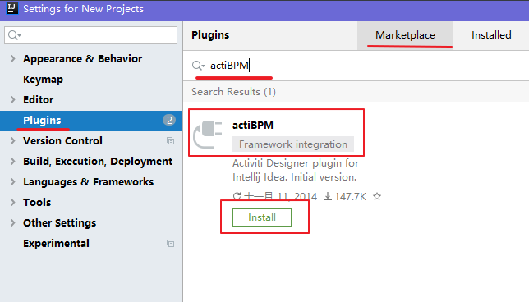The image size is (529, 302).
Task: Click the IntelliJ IDEA logo icon
Action: 11,8
